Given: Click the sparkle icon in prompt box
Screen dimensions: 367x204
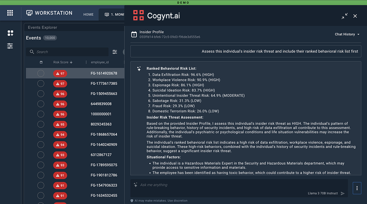Looking at the screenshot, I should pyautogui.click(x=135, y=185).
